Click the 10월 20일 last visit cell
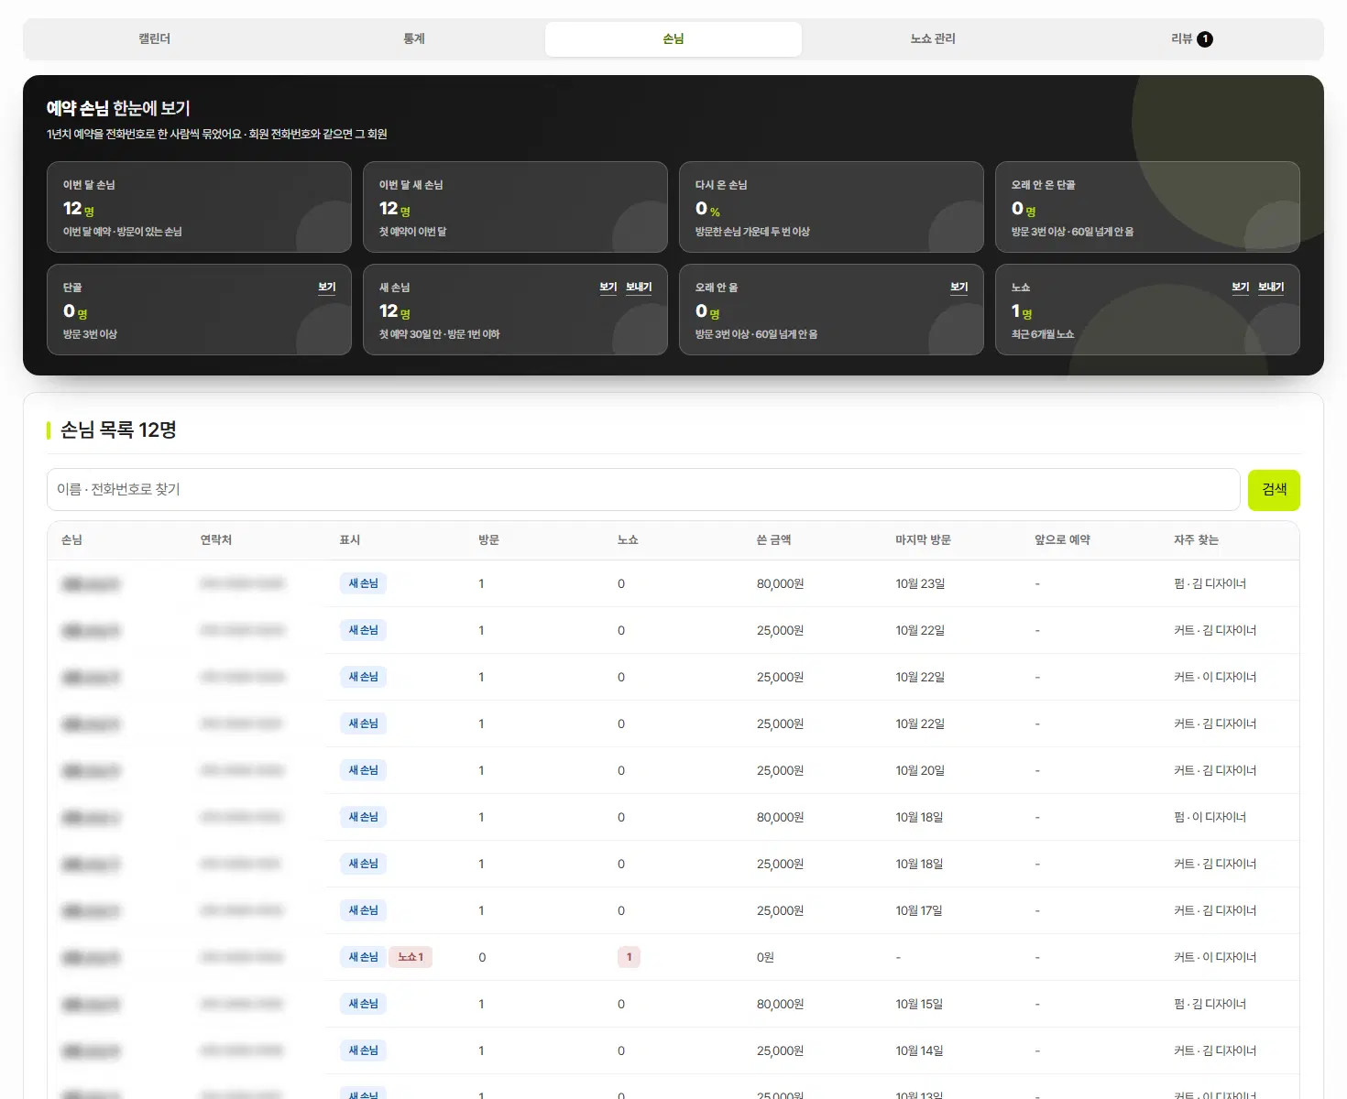The width and height of the screenshot is (1347, 1099). (920, 770)
